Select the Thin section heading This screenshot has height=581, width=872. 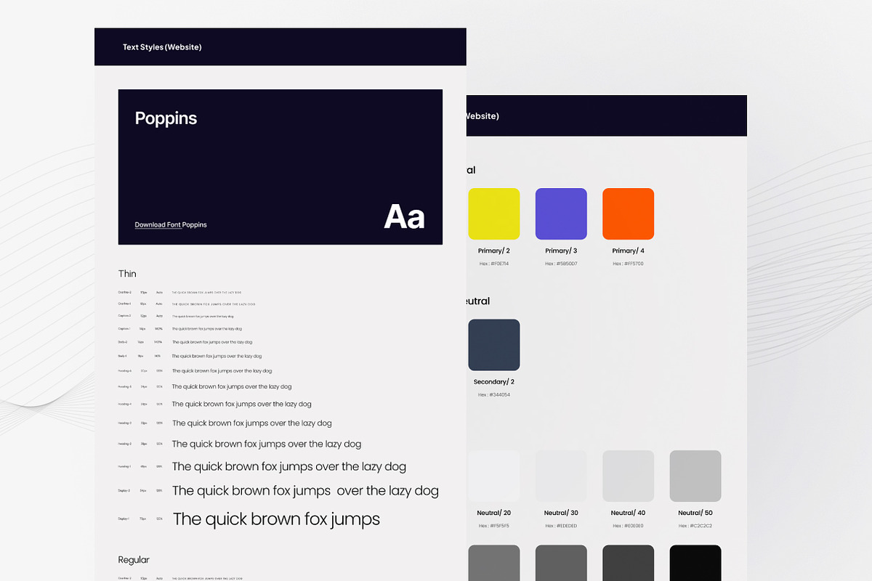(x=127, y=274)
